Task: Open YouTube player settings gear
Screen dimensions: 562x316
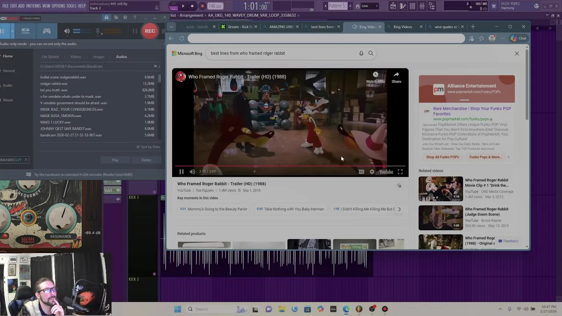Action: 372,172
